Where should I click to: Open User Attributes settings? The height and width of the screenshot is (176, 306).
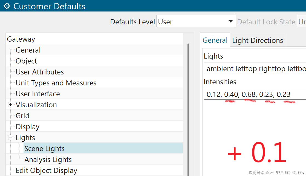point(40,72)
